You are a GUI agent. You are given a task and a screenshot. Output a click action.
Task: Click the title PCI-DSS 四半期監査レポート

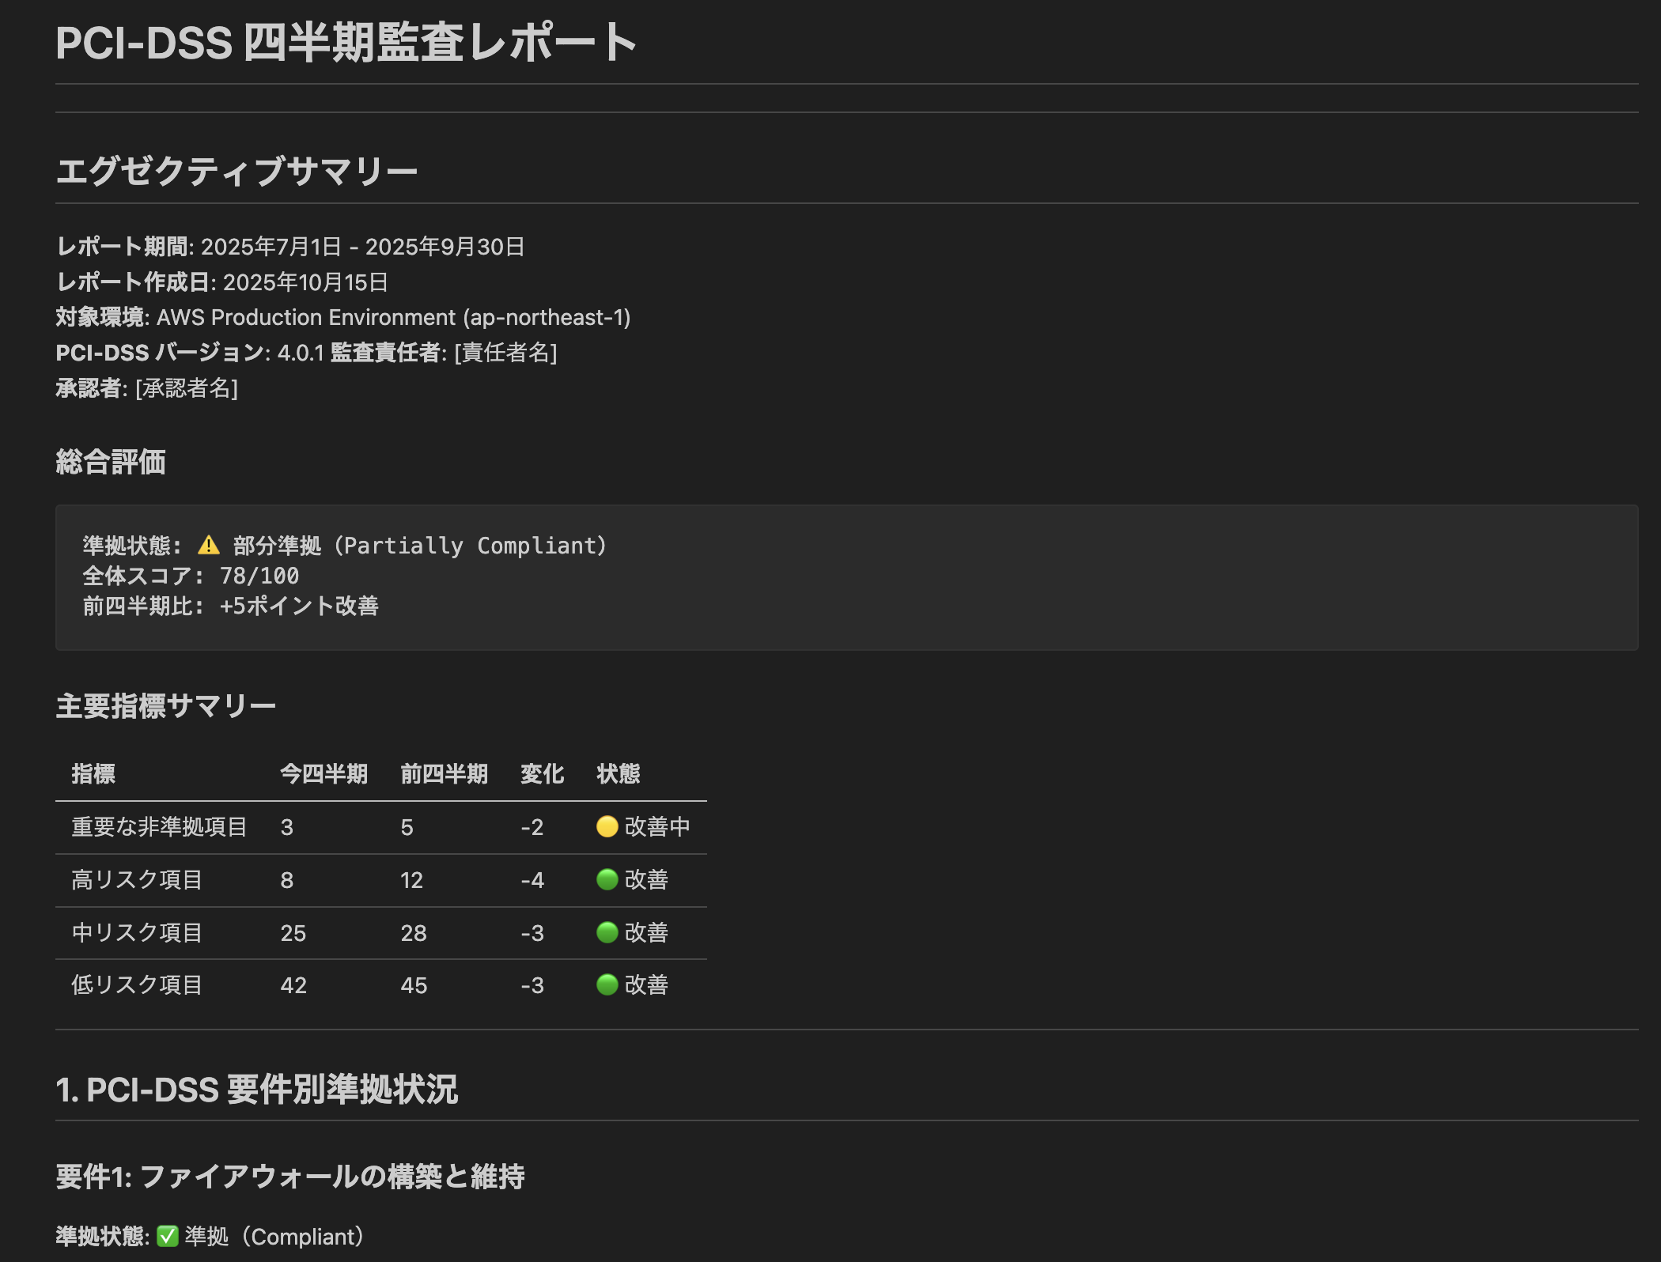tap(346, 43)
